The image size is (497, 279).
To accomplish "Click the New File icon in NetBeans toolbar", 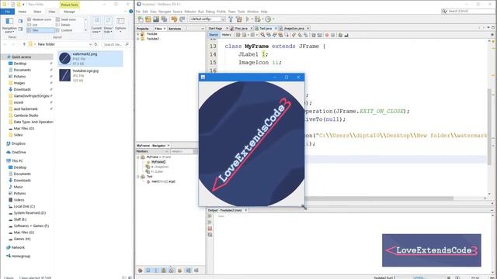I will point(141,19).
